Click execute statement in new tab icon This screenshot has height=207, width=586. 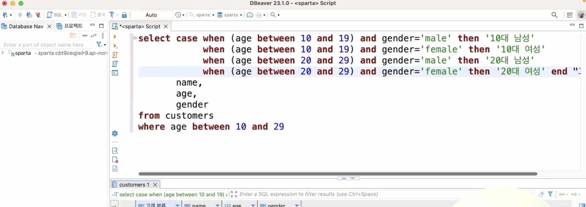click(115, 46)
